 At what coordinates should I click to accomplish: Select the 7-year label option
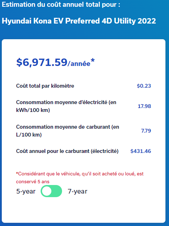point(78,191)
